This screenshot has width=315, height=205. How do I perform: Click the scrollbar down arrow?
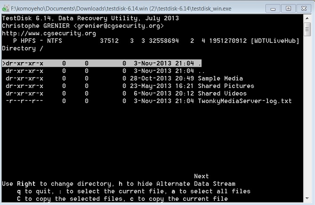coord(307,198)
